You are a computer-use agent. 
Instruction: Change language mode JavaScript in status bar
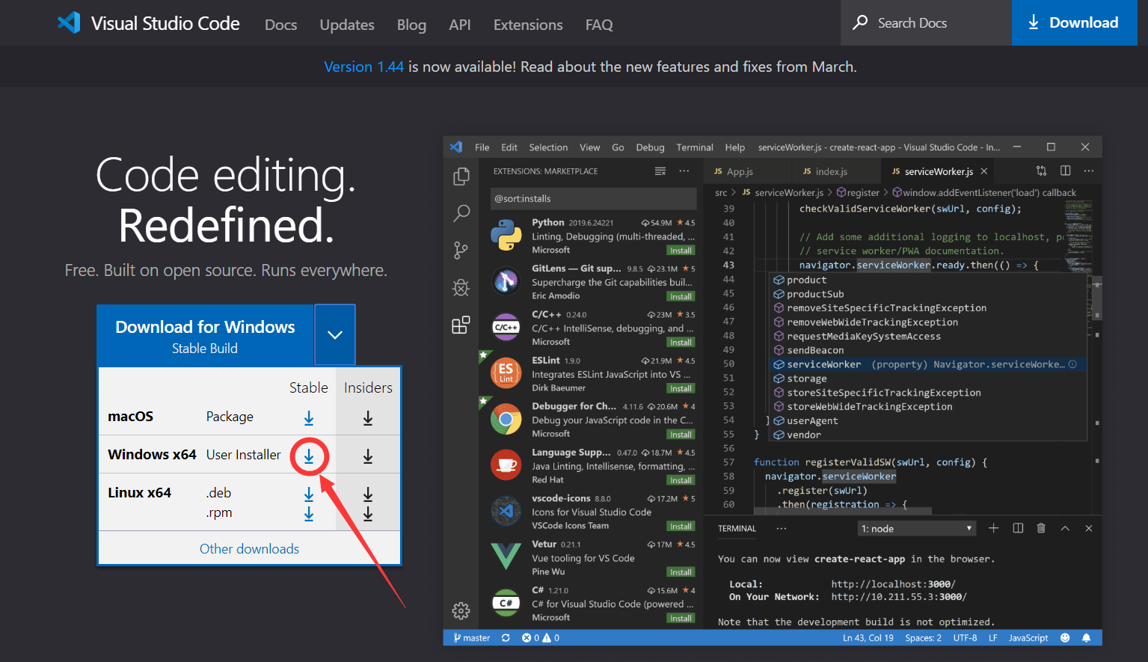(x=1028, y=638)
